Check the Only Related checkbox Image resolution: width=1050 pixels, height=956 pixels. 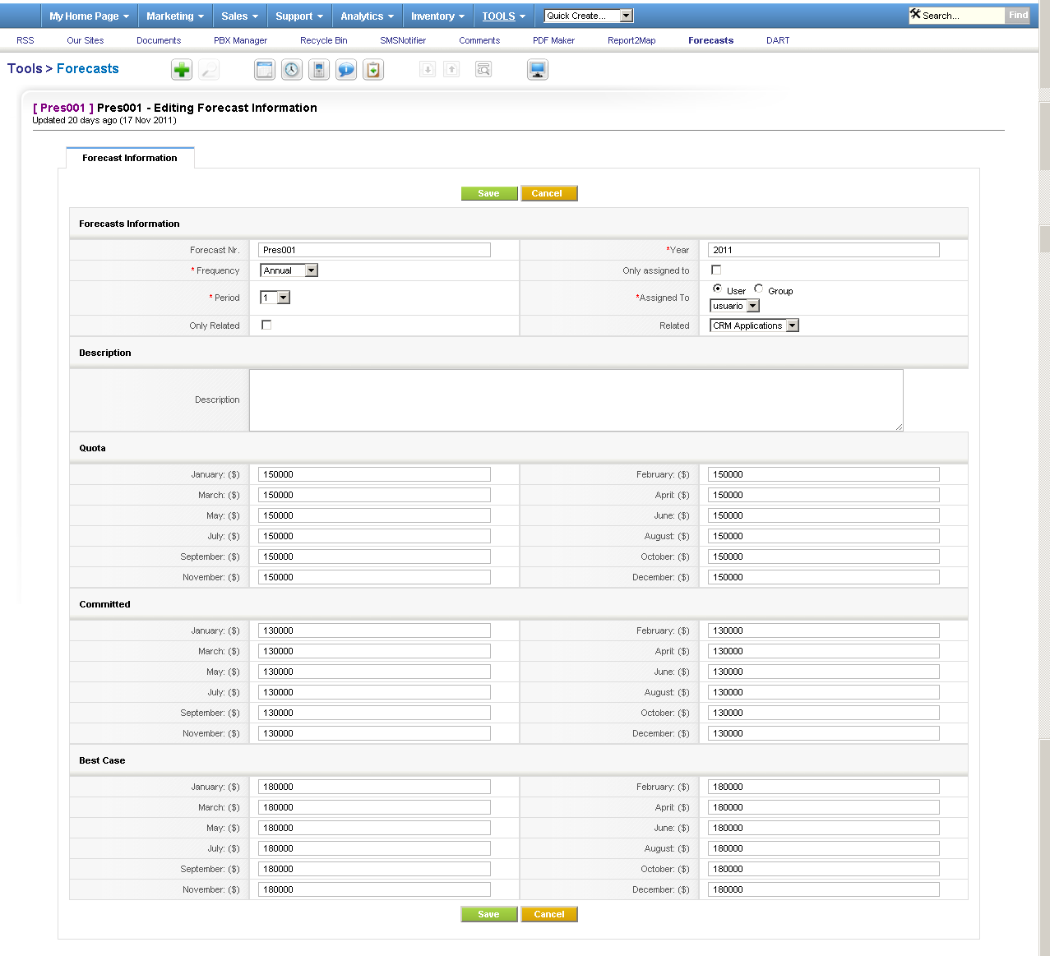point(266,325)
